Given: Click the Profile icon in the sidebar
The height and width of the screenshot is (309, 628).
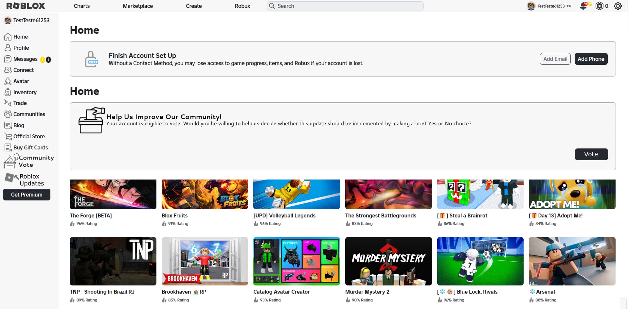Looking at the screenshot, I should (8, 48).
